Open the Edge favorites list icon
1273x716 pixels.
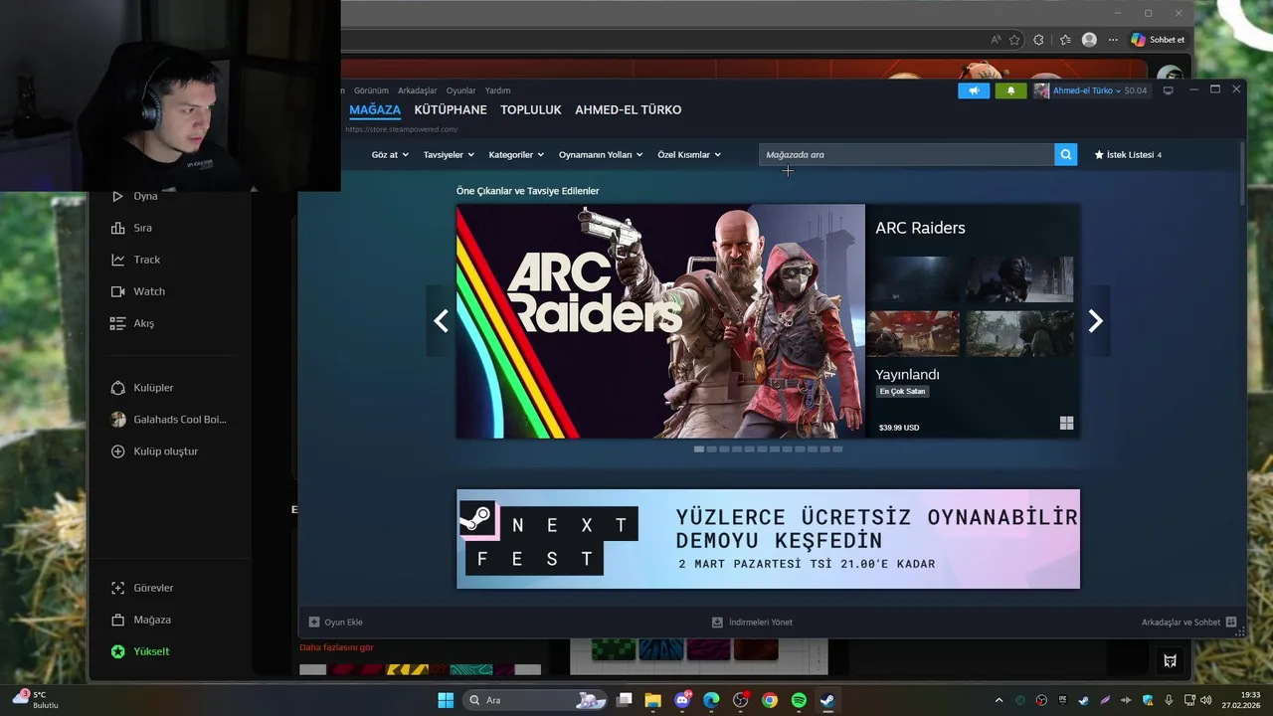(1065, 40)
